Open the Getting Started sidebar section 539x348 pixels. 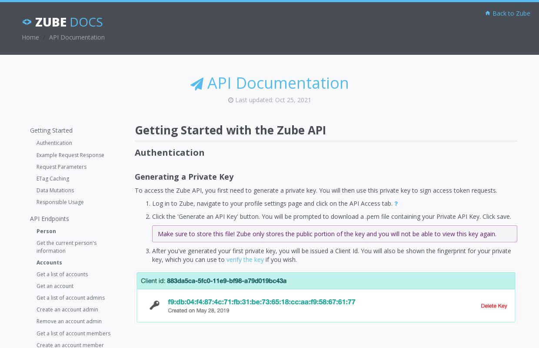click(x=51, y=130)
